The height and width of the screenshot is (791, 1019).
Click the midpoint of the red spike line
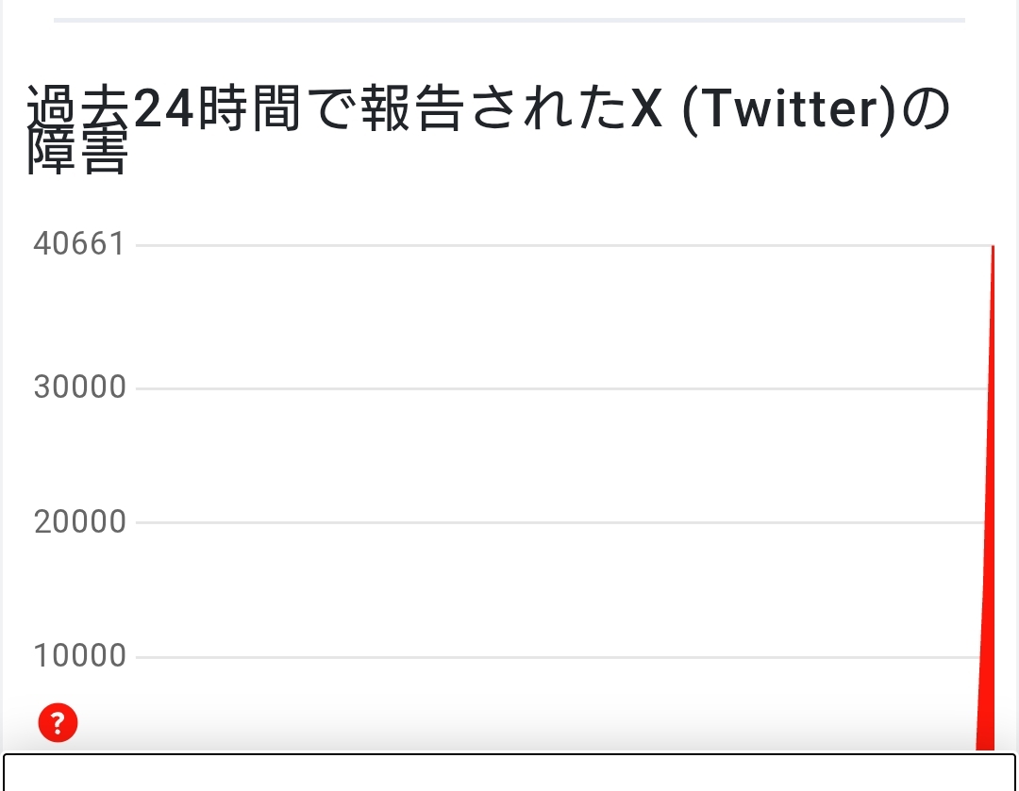pyautogui.click(x=989, y=495)
